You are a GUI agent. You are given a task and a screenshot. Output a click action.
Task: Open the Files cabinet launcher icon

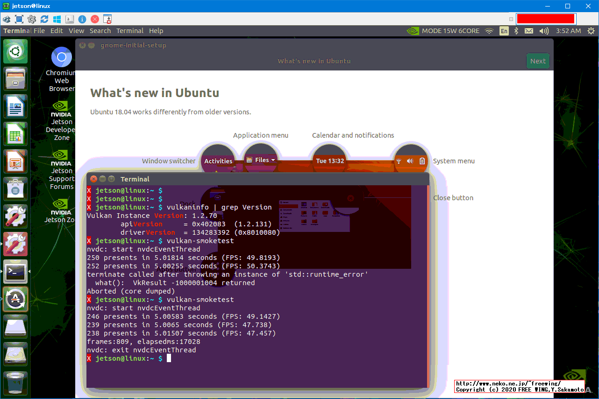click(x=15, y=79)
